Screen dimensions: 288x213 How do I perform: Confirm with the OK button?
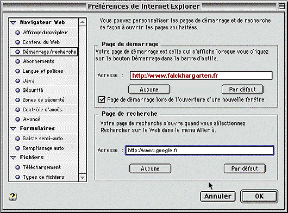point(259,197)
